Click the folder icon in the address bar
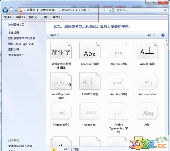Image resolution: width=170 pixels, height=151 pixels. click(x=20, y=10)
